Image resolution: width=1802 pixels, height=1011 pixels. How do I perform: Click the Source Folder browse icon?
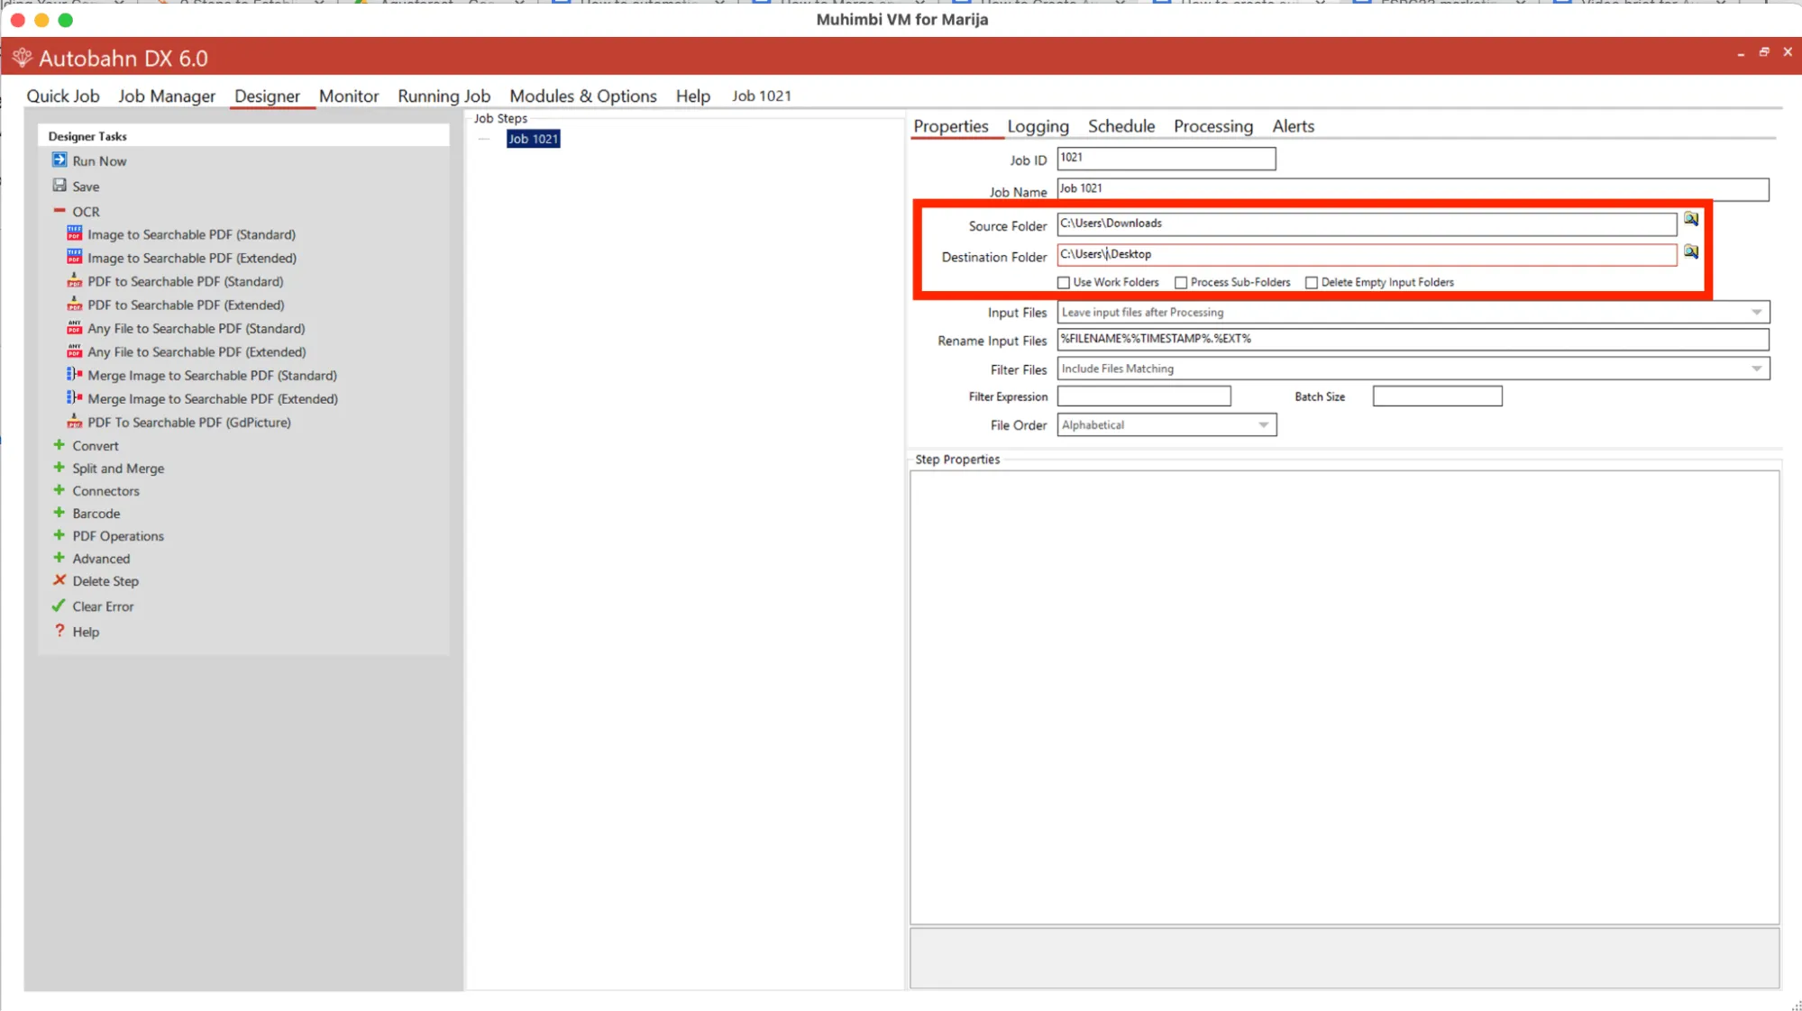point(1691,220)
